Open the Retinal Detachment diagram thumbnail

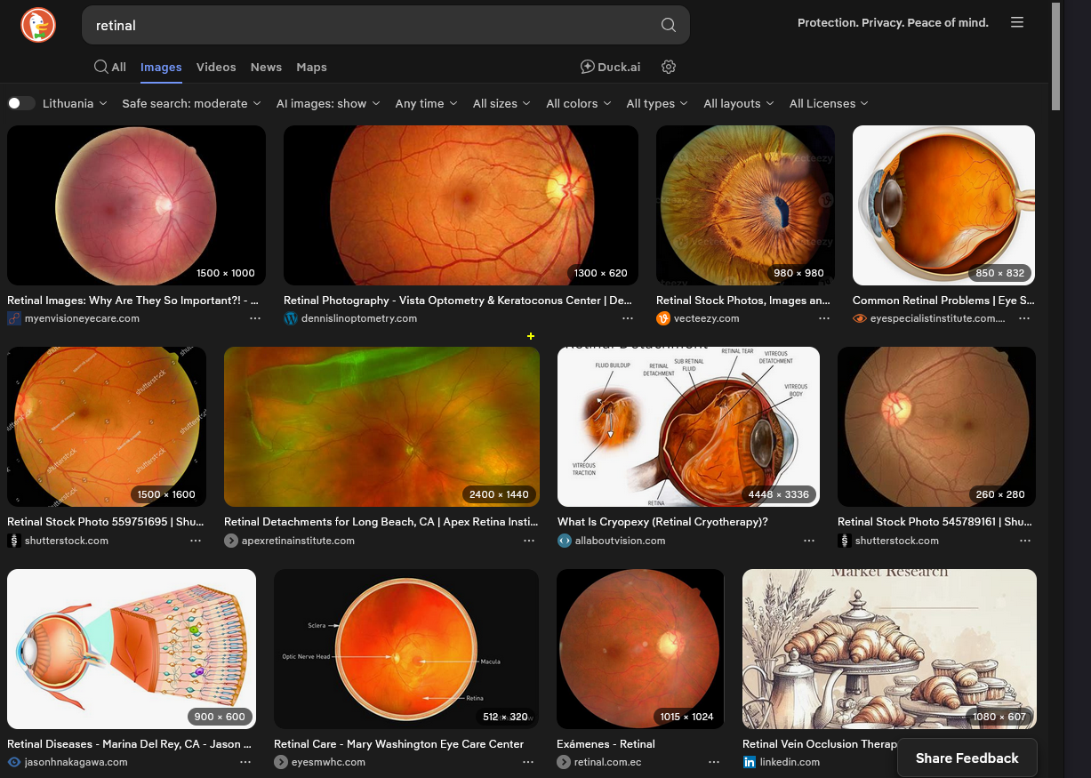pos(688,427)
